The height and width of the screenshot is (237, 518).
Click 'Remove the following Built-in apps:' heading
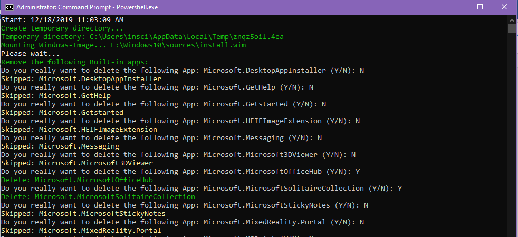pos(74,62)
